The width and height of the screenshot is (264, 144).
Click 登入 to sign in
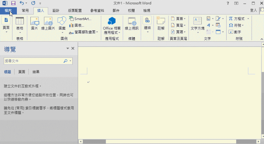coord(253,10)
